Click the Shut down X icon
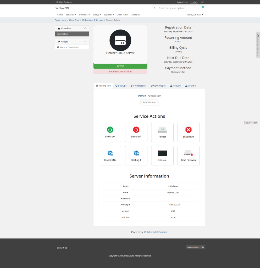This screenshot has width=260, height=268. point(189,130)
